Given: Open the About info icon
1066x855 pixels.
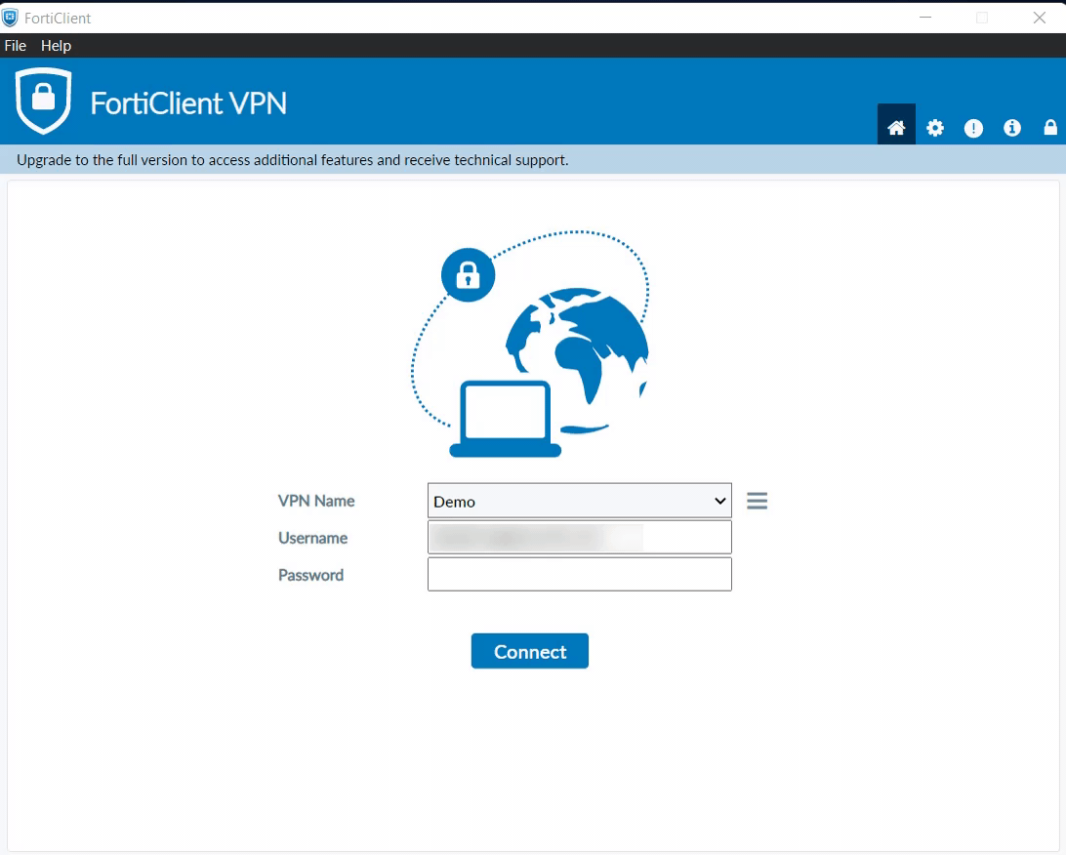Looking at the screenshot, I should pyautogui.click(x=1011, y=127).
